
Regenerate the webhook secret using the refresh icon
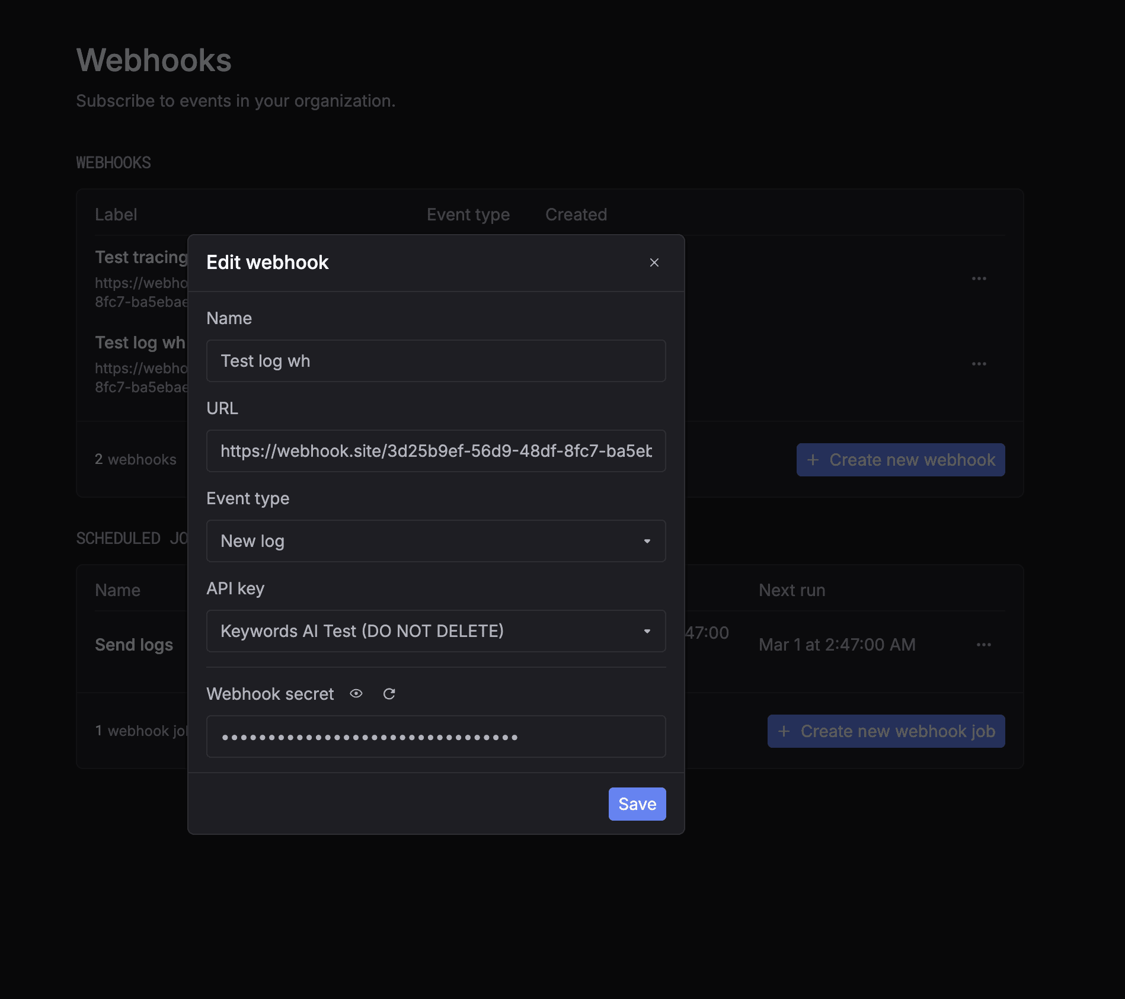pyautogui.click(x=389, y=694)
